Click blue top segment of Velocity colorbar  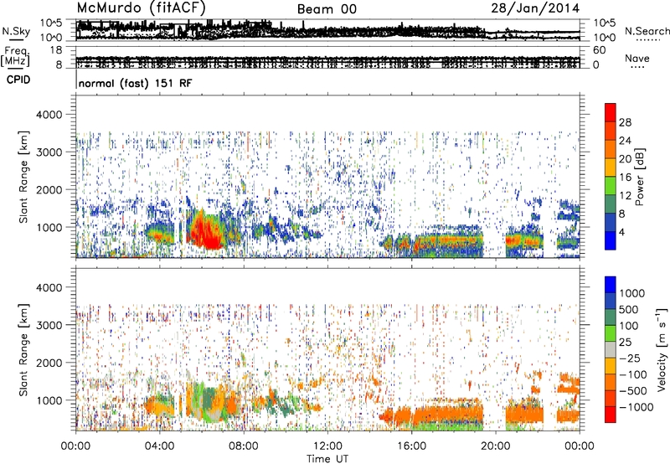point(611,285)
